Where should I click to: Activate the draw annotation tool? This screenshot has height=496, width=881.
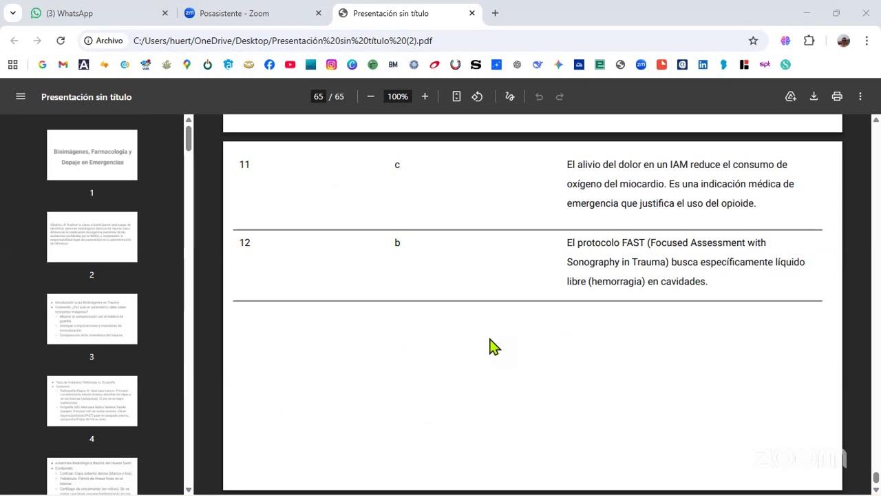(510, 96)
